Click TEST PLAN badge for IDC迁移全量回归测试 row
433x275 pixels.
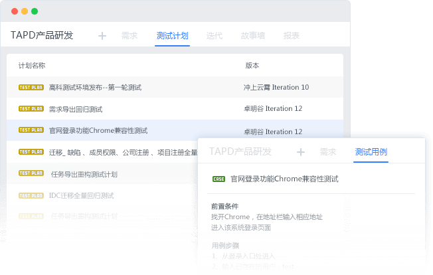tap(31, 196)
